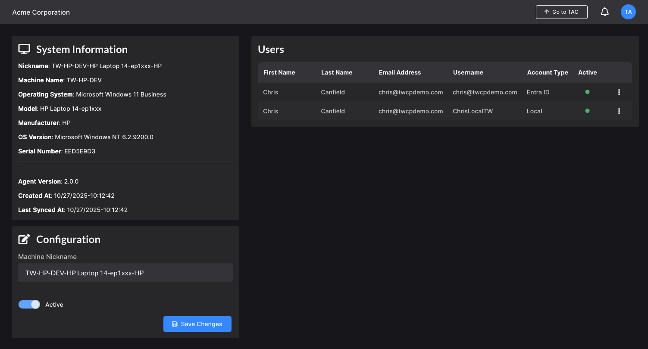Sort users by Account Type column
This screenshot has height=349, width=648.
pos(548,72)
